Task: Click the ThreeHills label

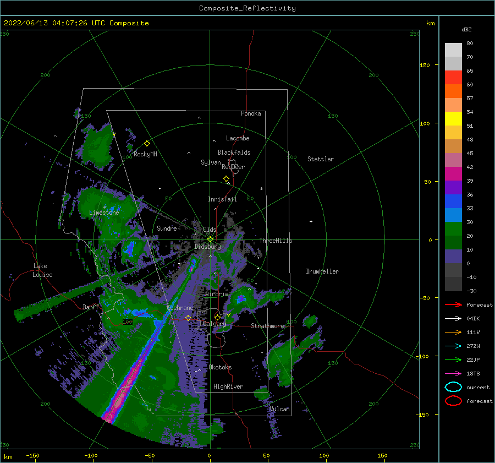Action: click(276, 241)
